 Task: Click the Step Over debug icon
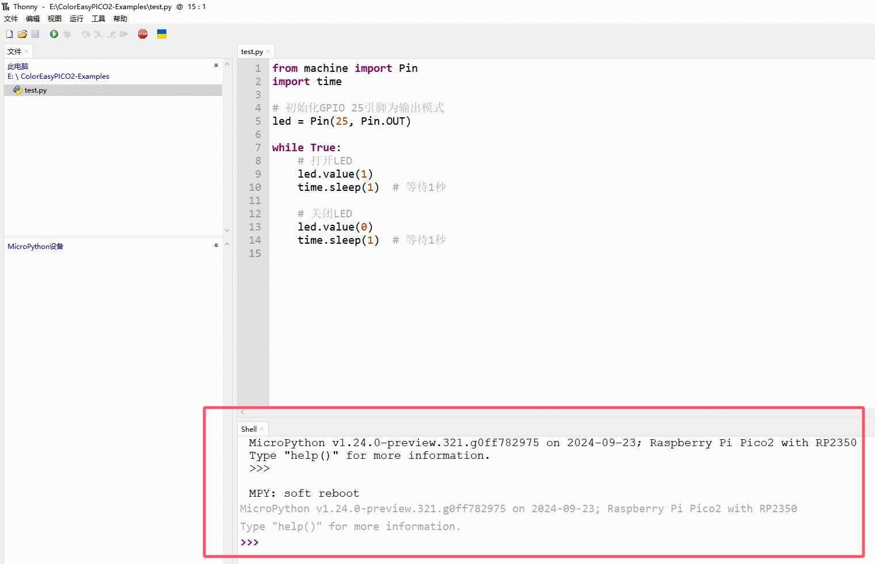pyautogui.click(x=86, y=34)
